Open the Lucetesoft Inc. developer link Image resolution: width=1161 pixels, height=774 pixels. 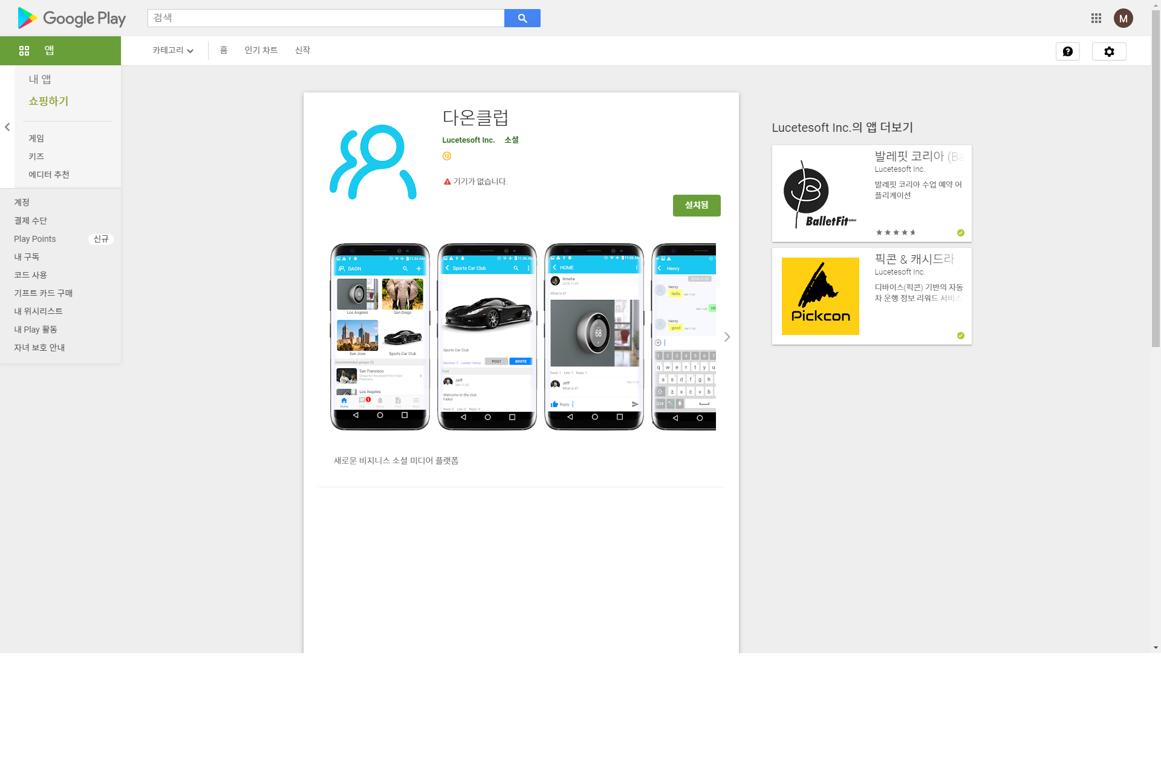pyautogui.click(x=468, y=140)
